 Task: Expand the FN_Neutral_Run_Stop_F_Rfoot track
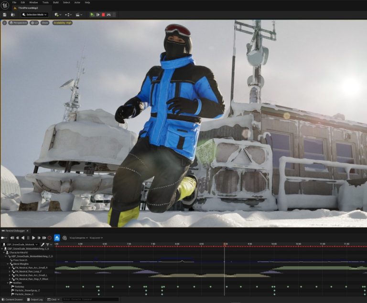pos(10,279)
